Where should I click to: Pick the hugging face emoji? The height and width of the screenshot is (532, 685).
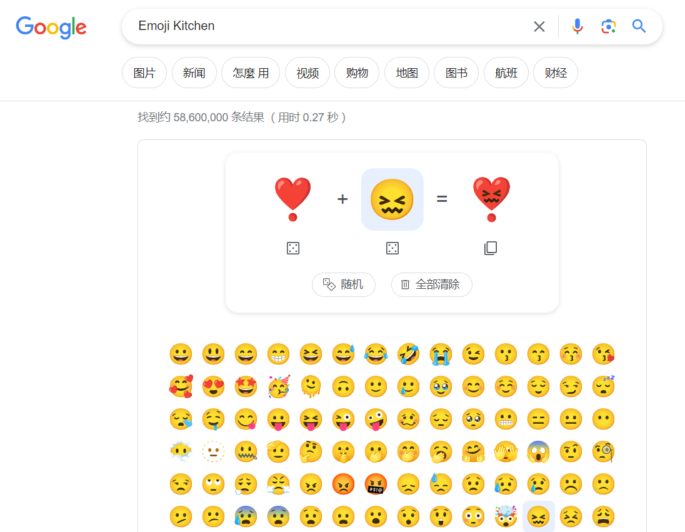tap(473, 451)
